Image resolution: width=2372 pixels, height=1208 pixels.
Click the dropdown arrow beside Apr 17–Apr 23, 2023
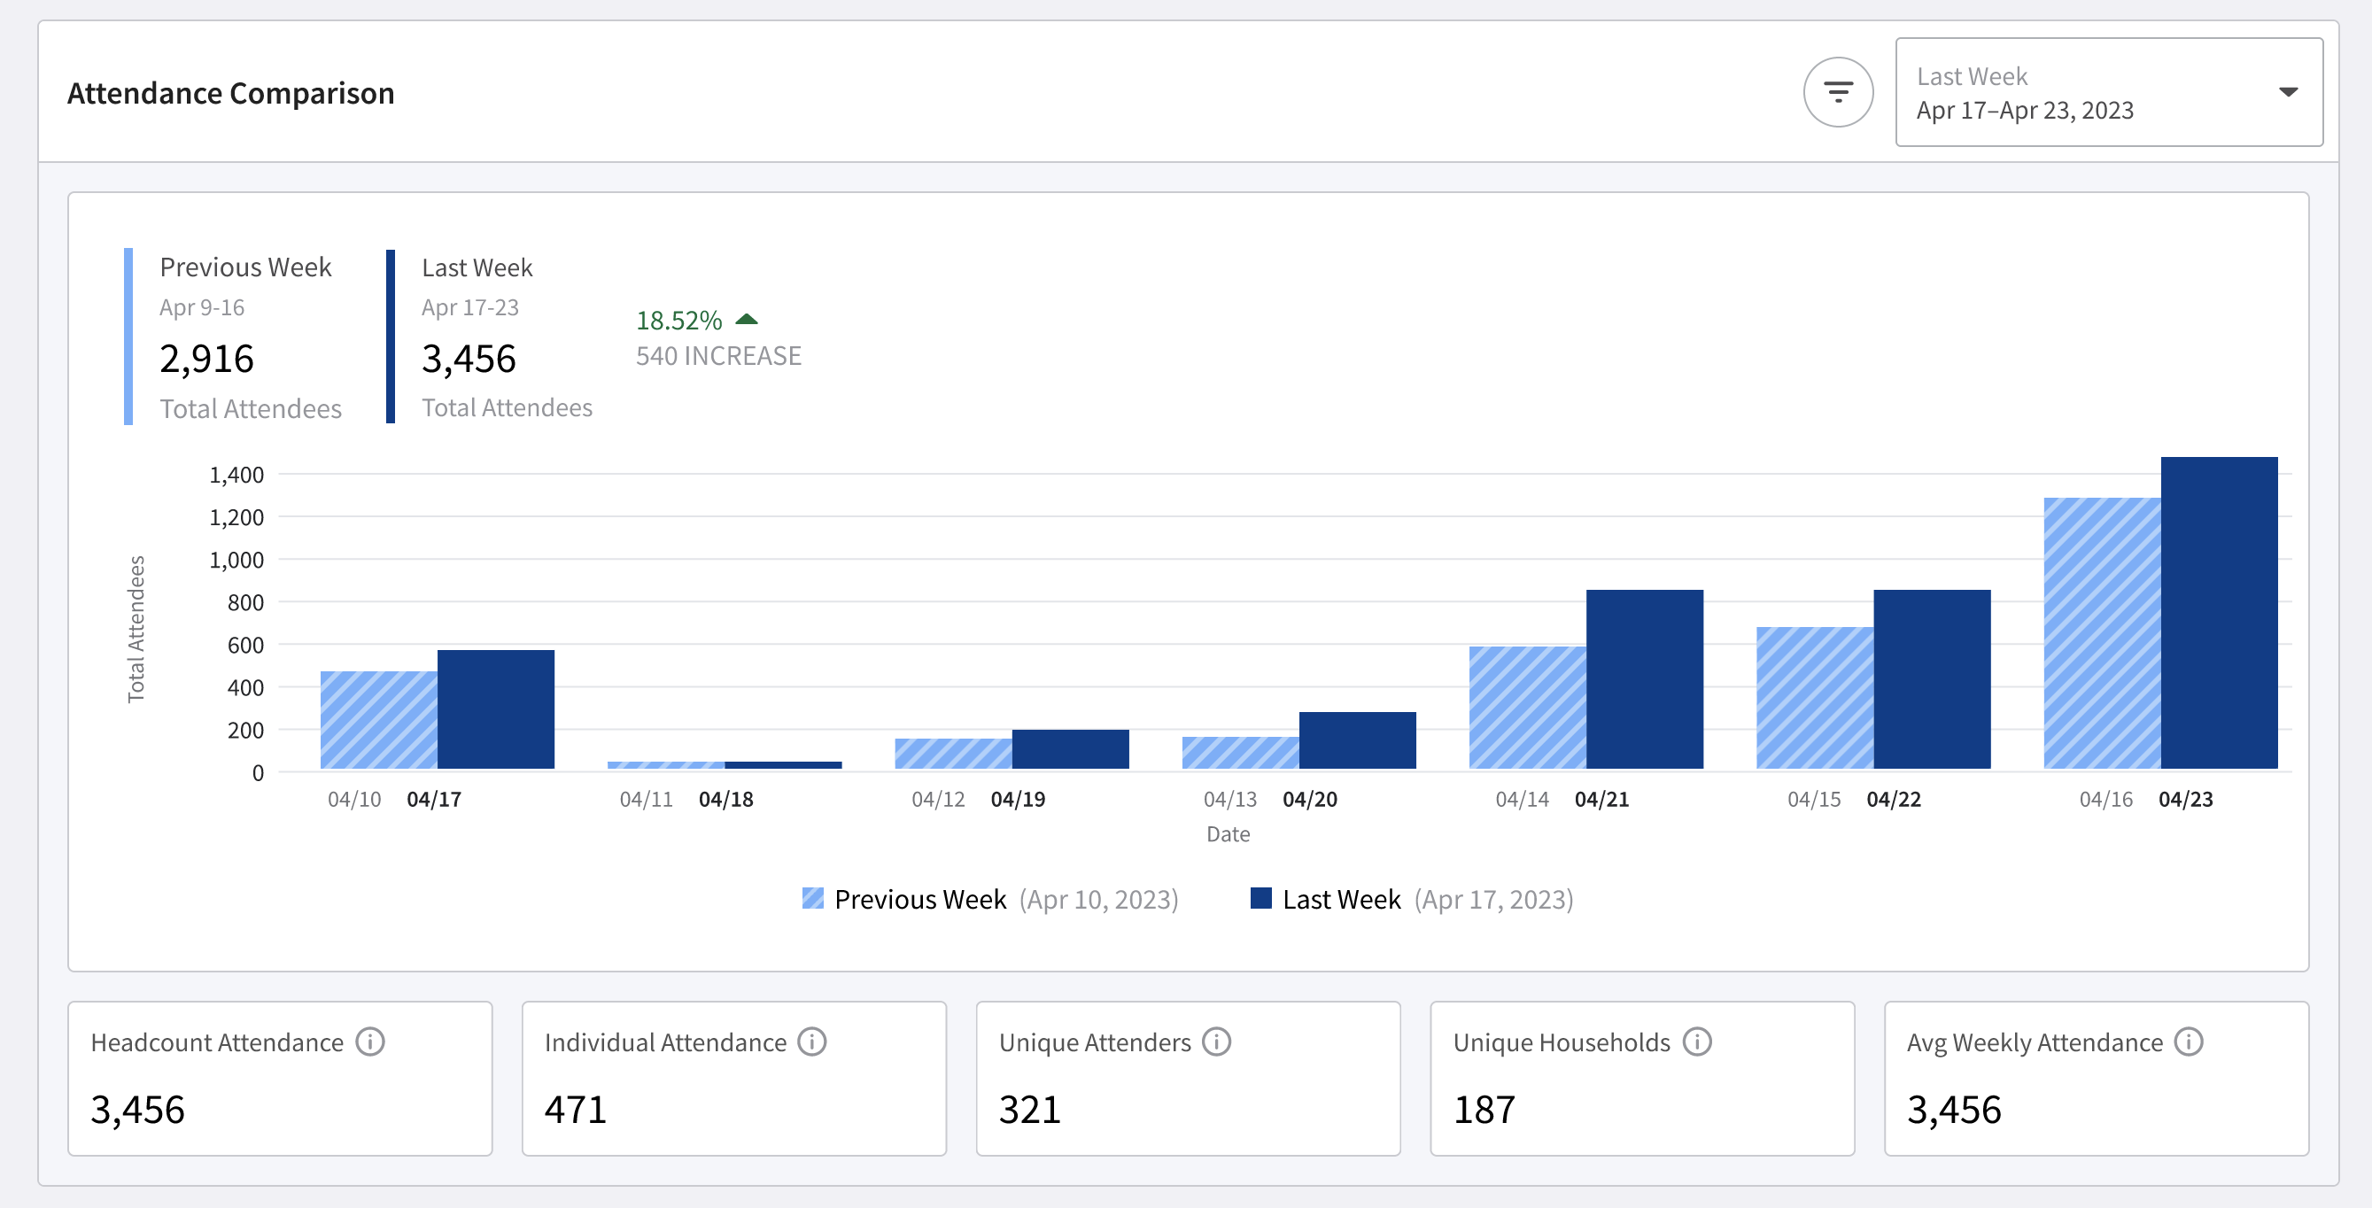[x=2287, y=92]
